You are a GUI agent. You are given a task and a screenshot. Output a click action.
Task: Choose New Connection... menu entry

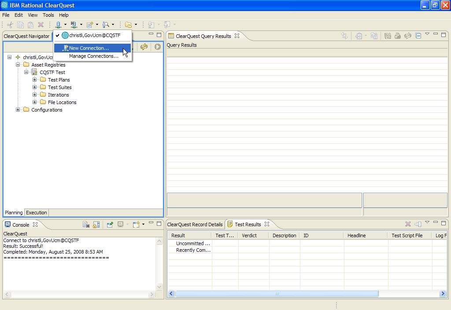[x=92, y=48]
